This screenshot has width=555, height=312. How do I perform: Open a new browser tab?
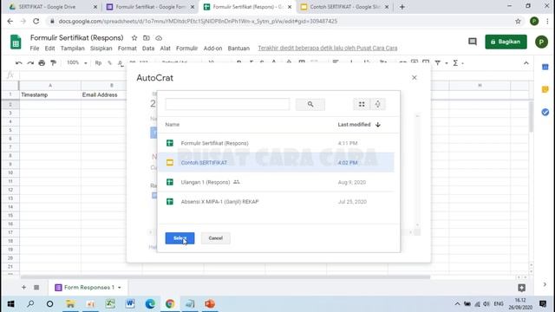(402, 7)
